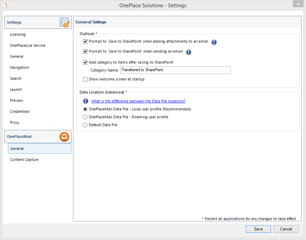
Task: Close the Settings window
Action: (x=298, y=4)
